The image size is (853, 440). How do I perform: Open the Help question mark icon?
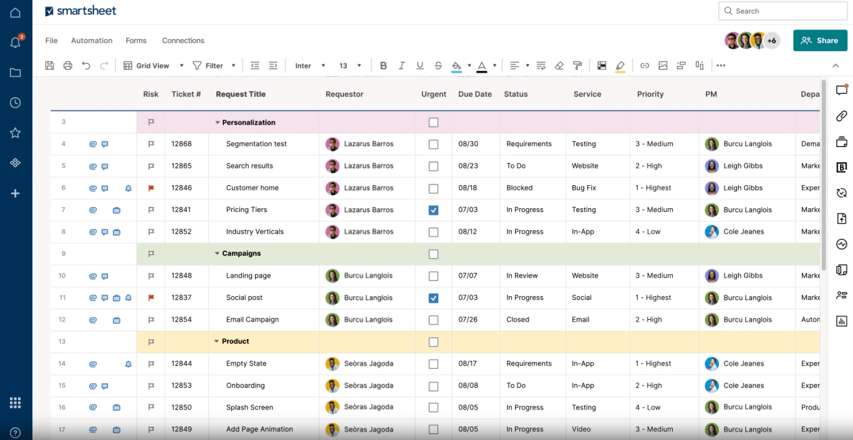coord(16,433)
